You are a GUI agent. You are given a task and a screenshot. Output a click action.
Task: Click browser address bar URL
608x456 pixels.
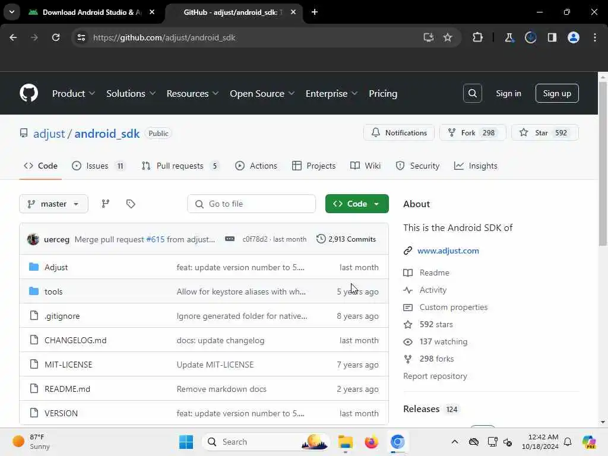164,37
